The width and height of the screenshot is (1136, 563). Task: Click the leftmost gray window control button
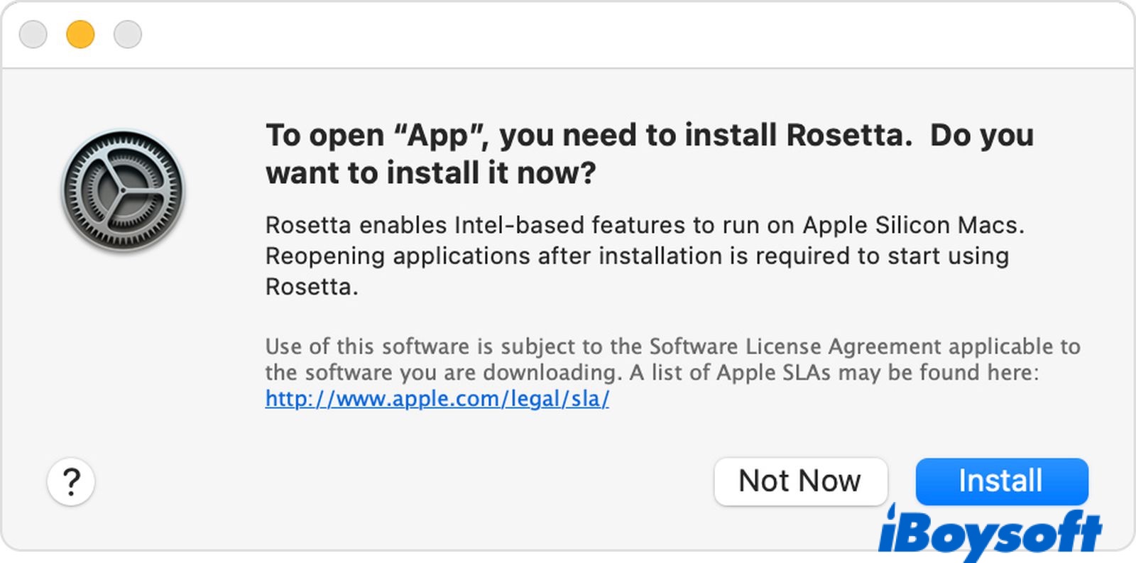(33, 34)
